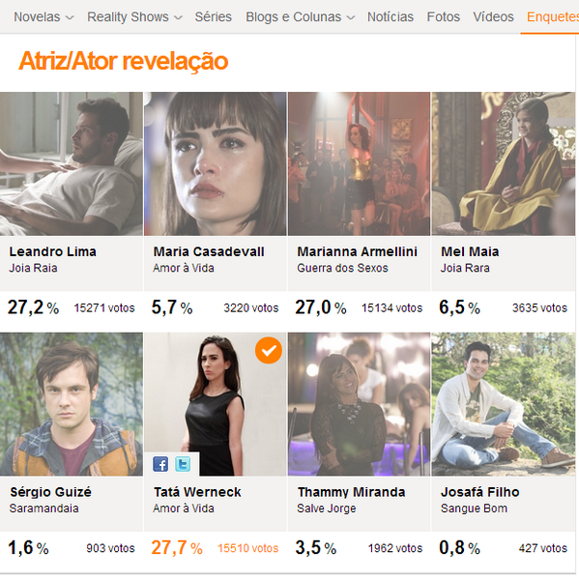Expand the Novelas dropdown arrow
The image size is (579, 581).
70,17
